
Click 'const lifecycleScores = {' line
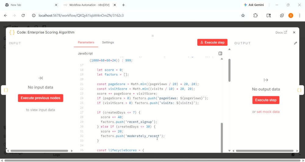pyautogui.click(x=120, y=150)
